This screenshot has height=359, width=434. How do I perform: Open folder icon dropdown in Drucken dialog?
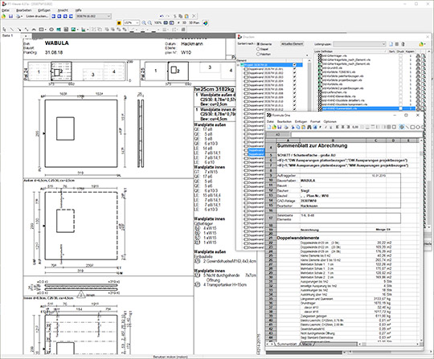pos(423,44)
